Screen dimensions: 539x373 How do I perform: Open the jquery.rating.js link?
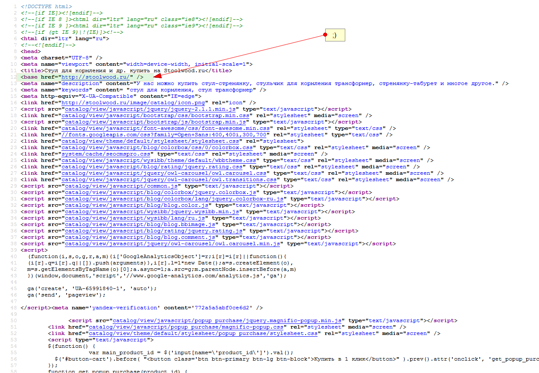click(154, 231)
